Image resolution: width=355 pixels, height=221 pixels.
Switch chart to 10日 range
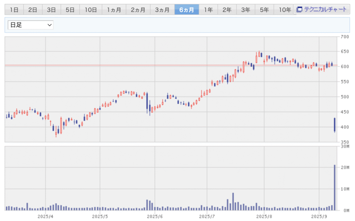click(x=90, y=10)
